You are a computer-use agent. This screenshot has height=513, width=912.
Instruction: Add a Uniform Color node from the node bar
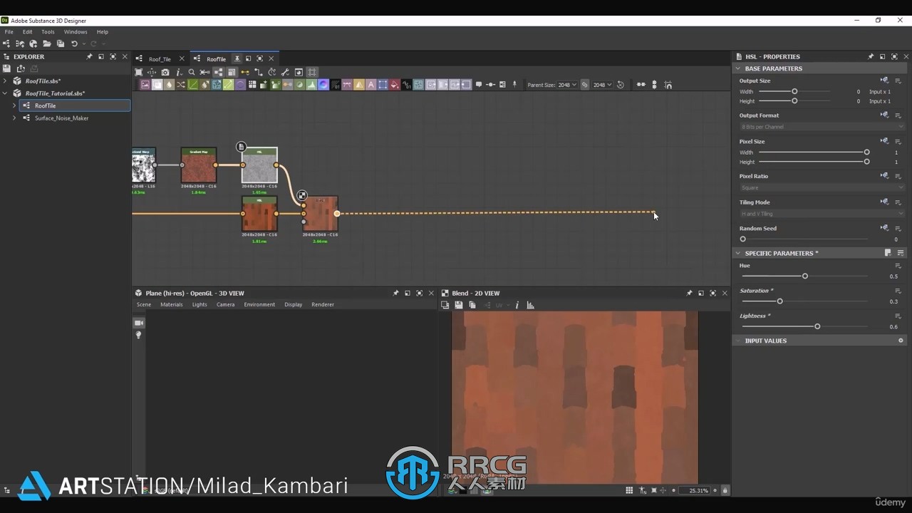pos(395,85)
